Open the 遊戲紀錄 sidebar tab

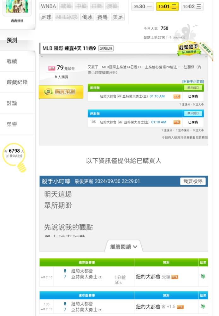(17, 82)
